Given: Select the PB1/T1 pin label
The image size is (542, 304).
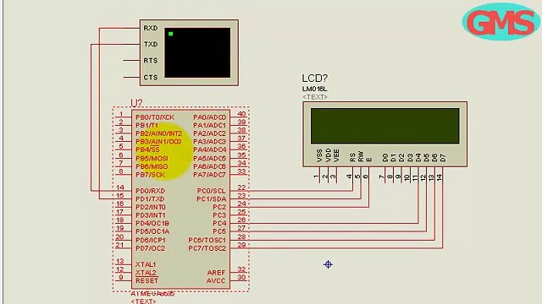Looking at the screenshot, I should pyautogui.click(x=147, y=125).
